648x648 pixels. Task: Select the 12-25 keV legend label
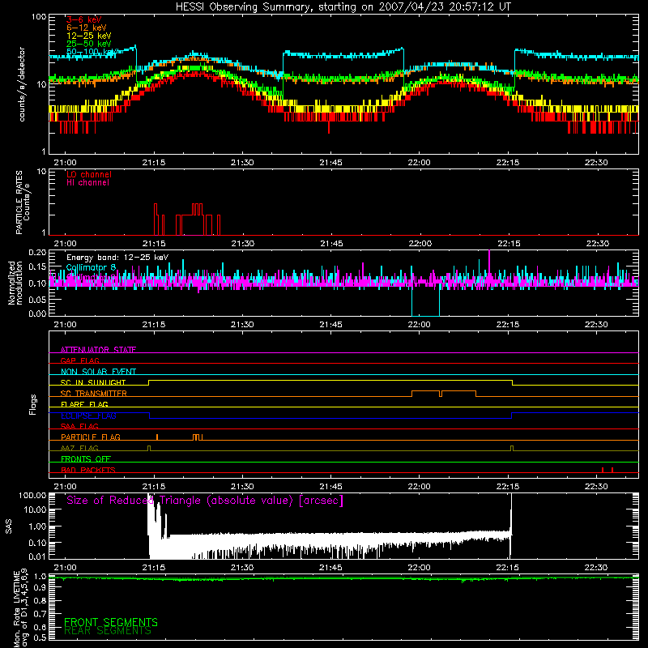88,36
